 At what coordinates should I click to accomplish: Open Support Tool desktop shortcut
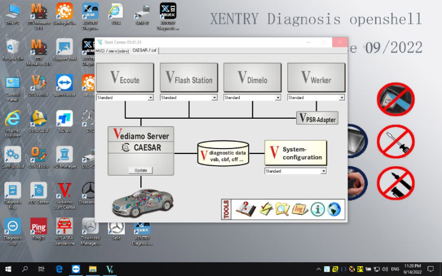pyautogui.click(x=65, y=51)
